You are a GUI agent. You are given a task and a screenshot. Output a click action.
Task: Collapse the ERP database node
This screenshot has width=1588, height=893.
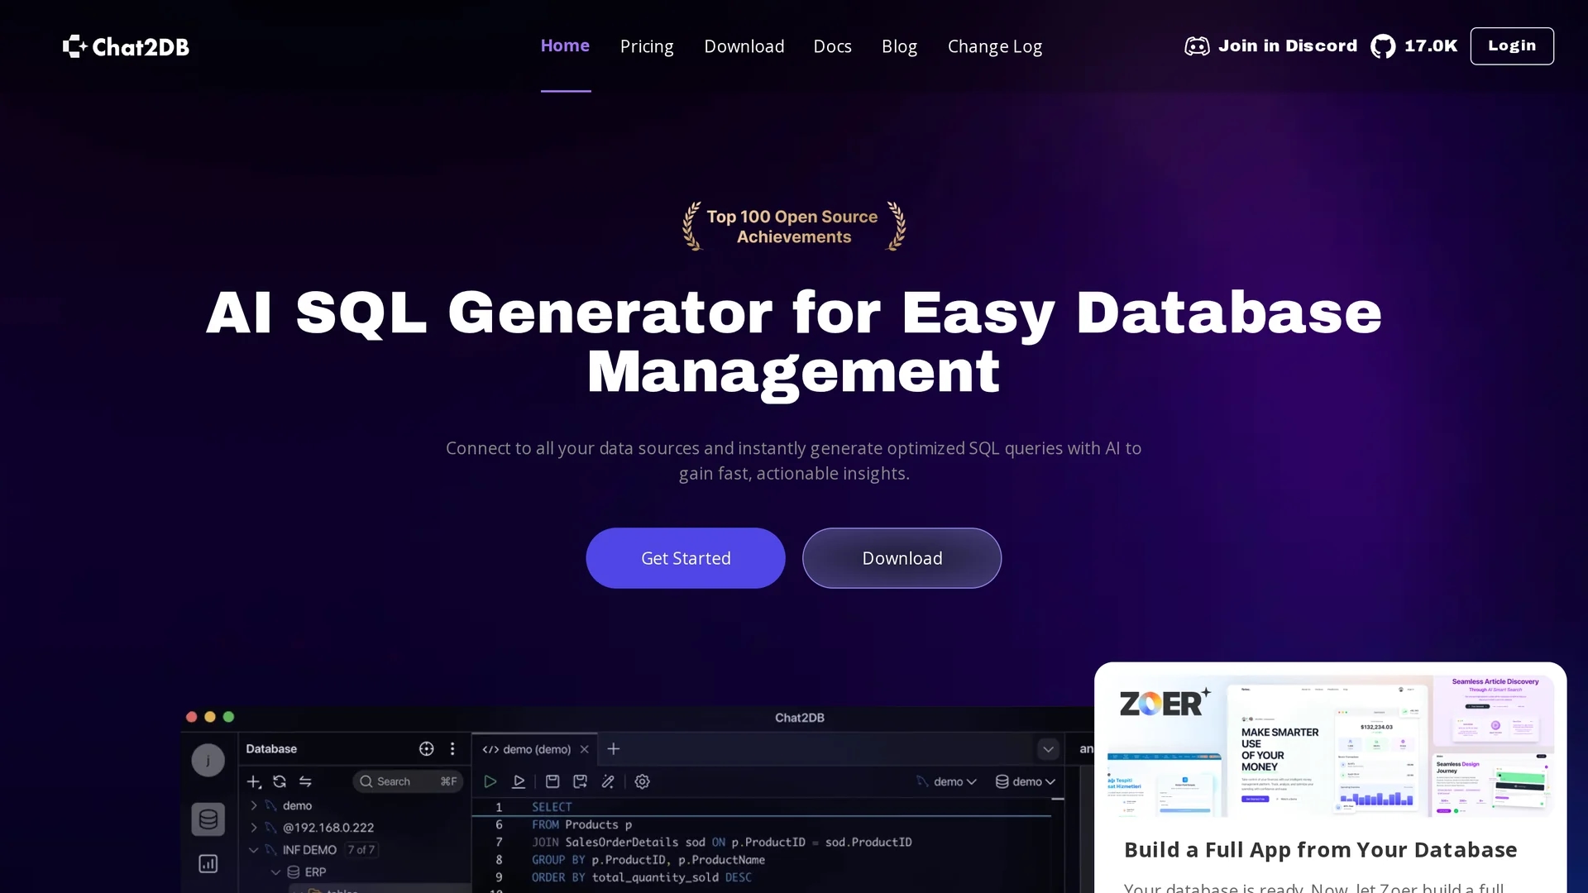[x=275, y=872]
